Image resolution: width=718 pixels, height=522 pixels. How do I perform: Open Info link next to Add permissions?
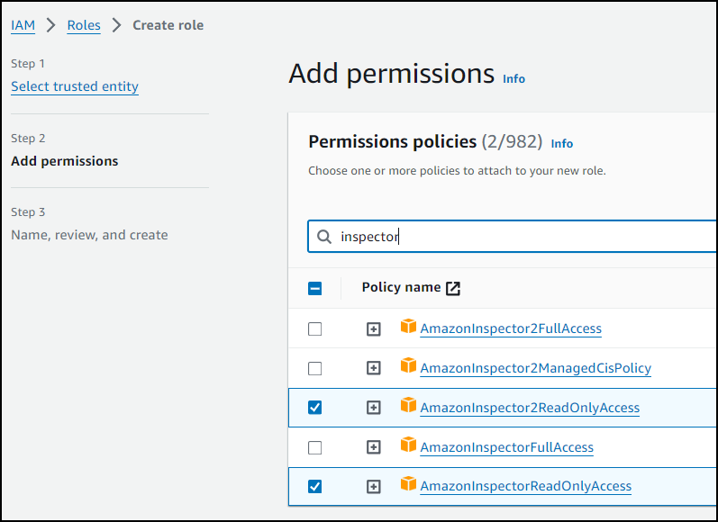(514, 79)
